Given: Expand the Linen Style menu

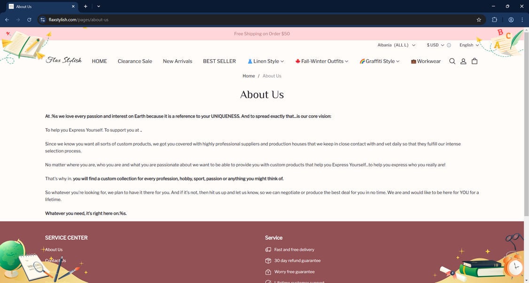Looking at the screenshot, I should pyautogui.click(x=265, y=61).
